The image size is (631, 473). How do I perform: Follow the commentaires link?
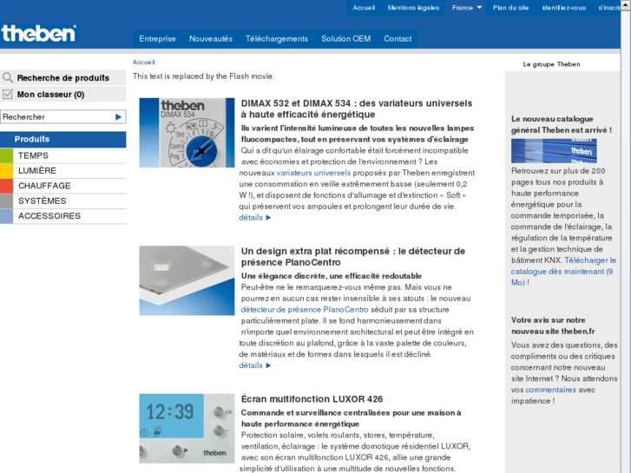pyautogui.click(x=550, y=390)
